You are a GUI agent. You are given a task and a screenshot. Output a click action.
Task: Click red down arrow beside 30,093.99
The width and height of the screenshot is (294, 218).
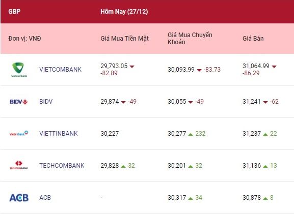199,70
